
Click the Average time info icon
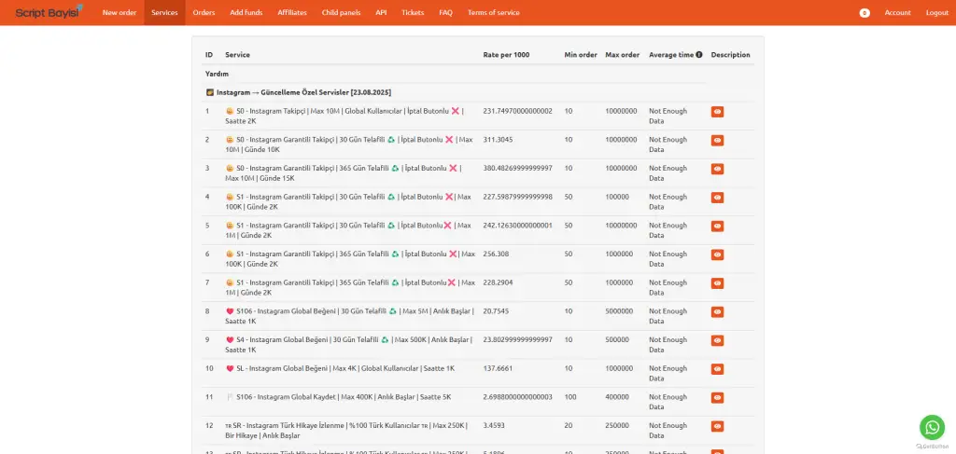tap(698, 55)
